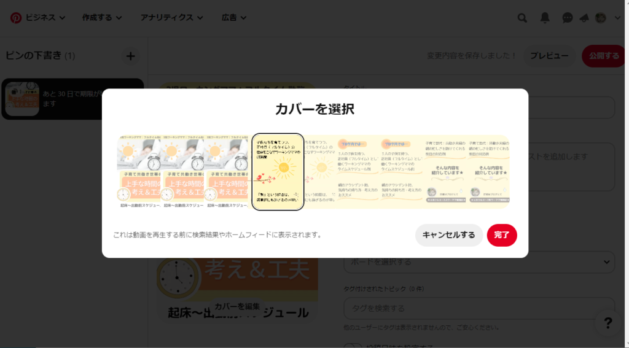Image resolution: width=629 pixels, height=348 pixels.
Task: Toggle the 投稿日時を設定する switch
Action: [353, 346]
